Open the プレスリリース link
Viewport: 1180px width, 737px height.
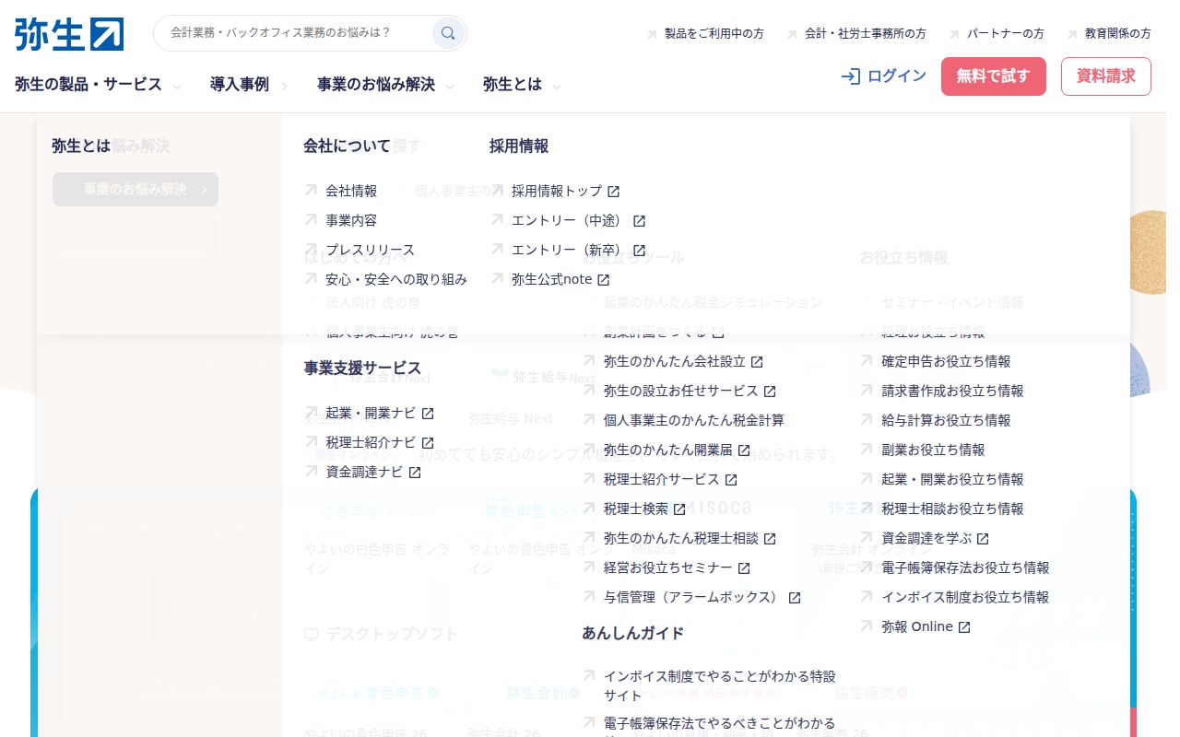click(371, 251)
